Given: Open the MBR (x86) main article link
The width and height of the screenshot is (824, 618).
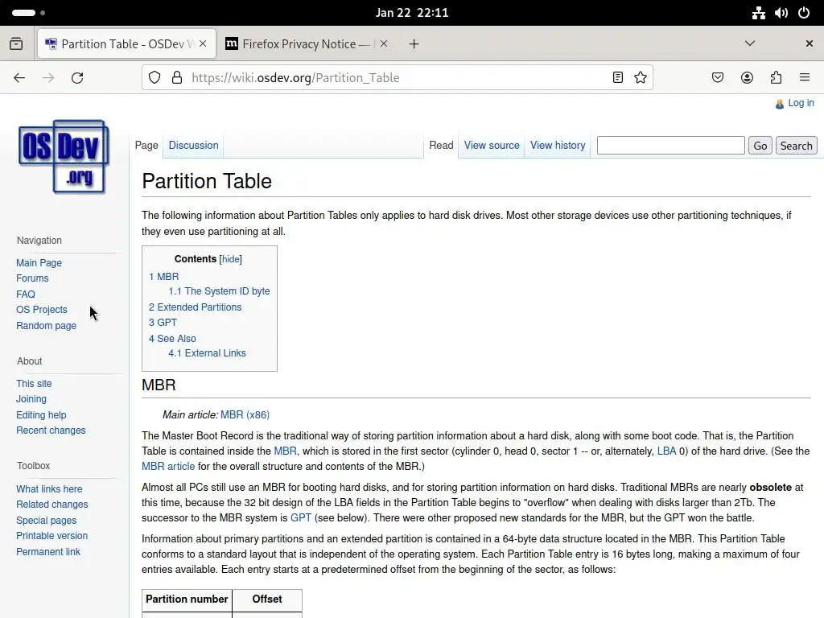Looking at the screenshot, I should pyautogui.click(x=245, y=414).
